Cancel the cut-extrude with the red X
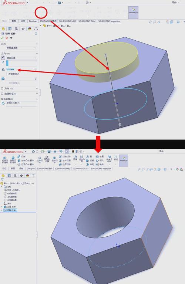The image size is (185, 284). 7,38
